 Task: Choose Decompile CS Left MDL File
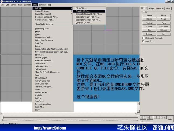point(89,17)
